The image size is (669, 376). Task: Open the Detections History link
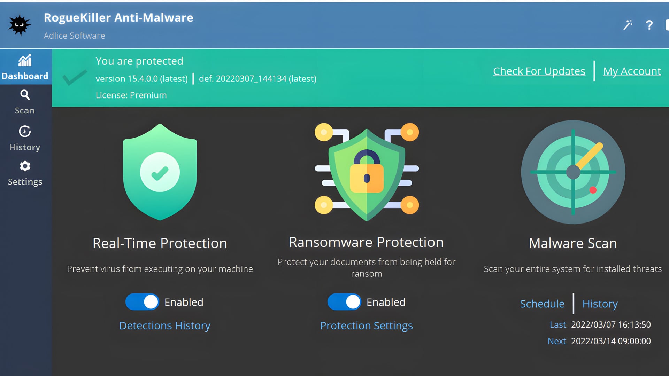click(x=165, y=326)
